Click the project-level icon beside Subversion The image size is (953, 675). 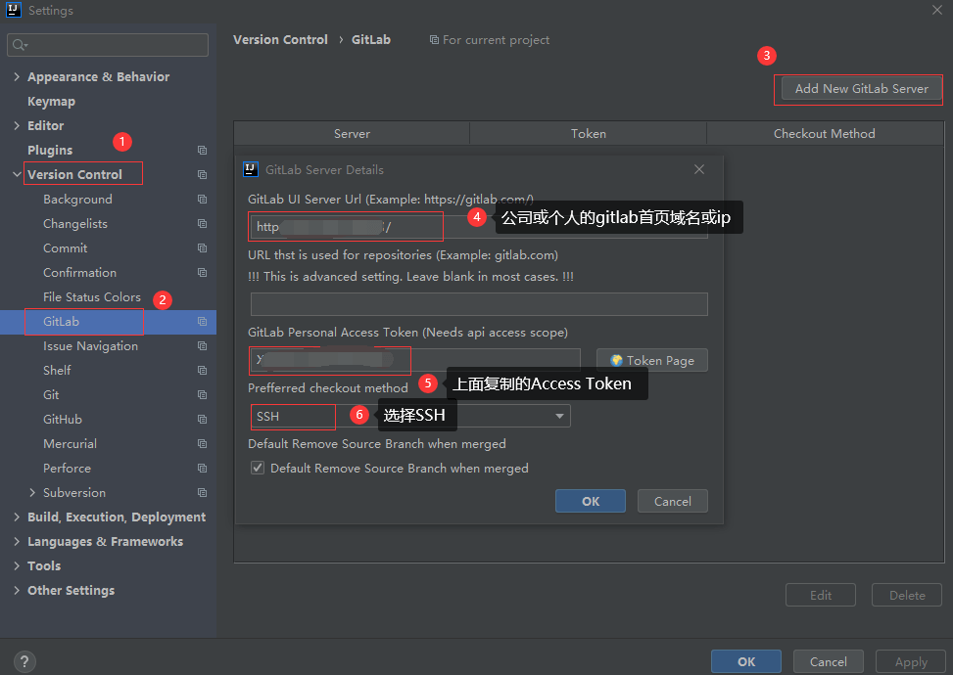[x=203, y=493]
